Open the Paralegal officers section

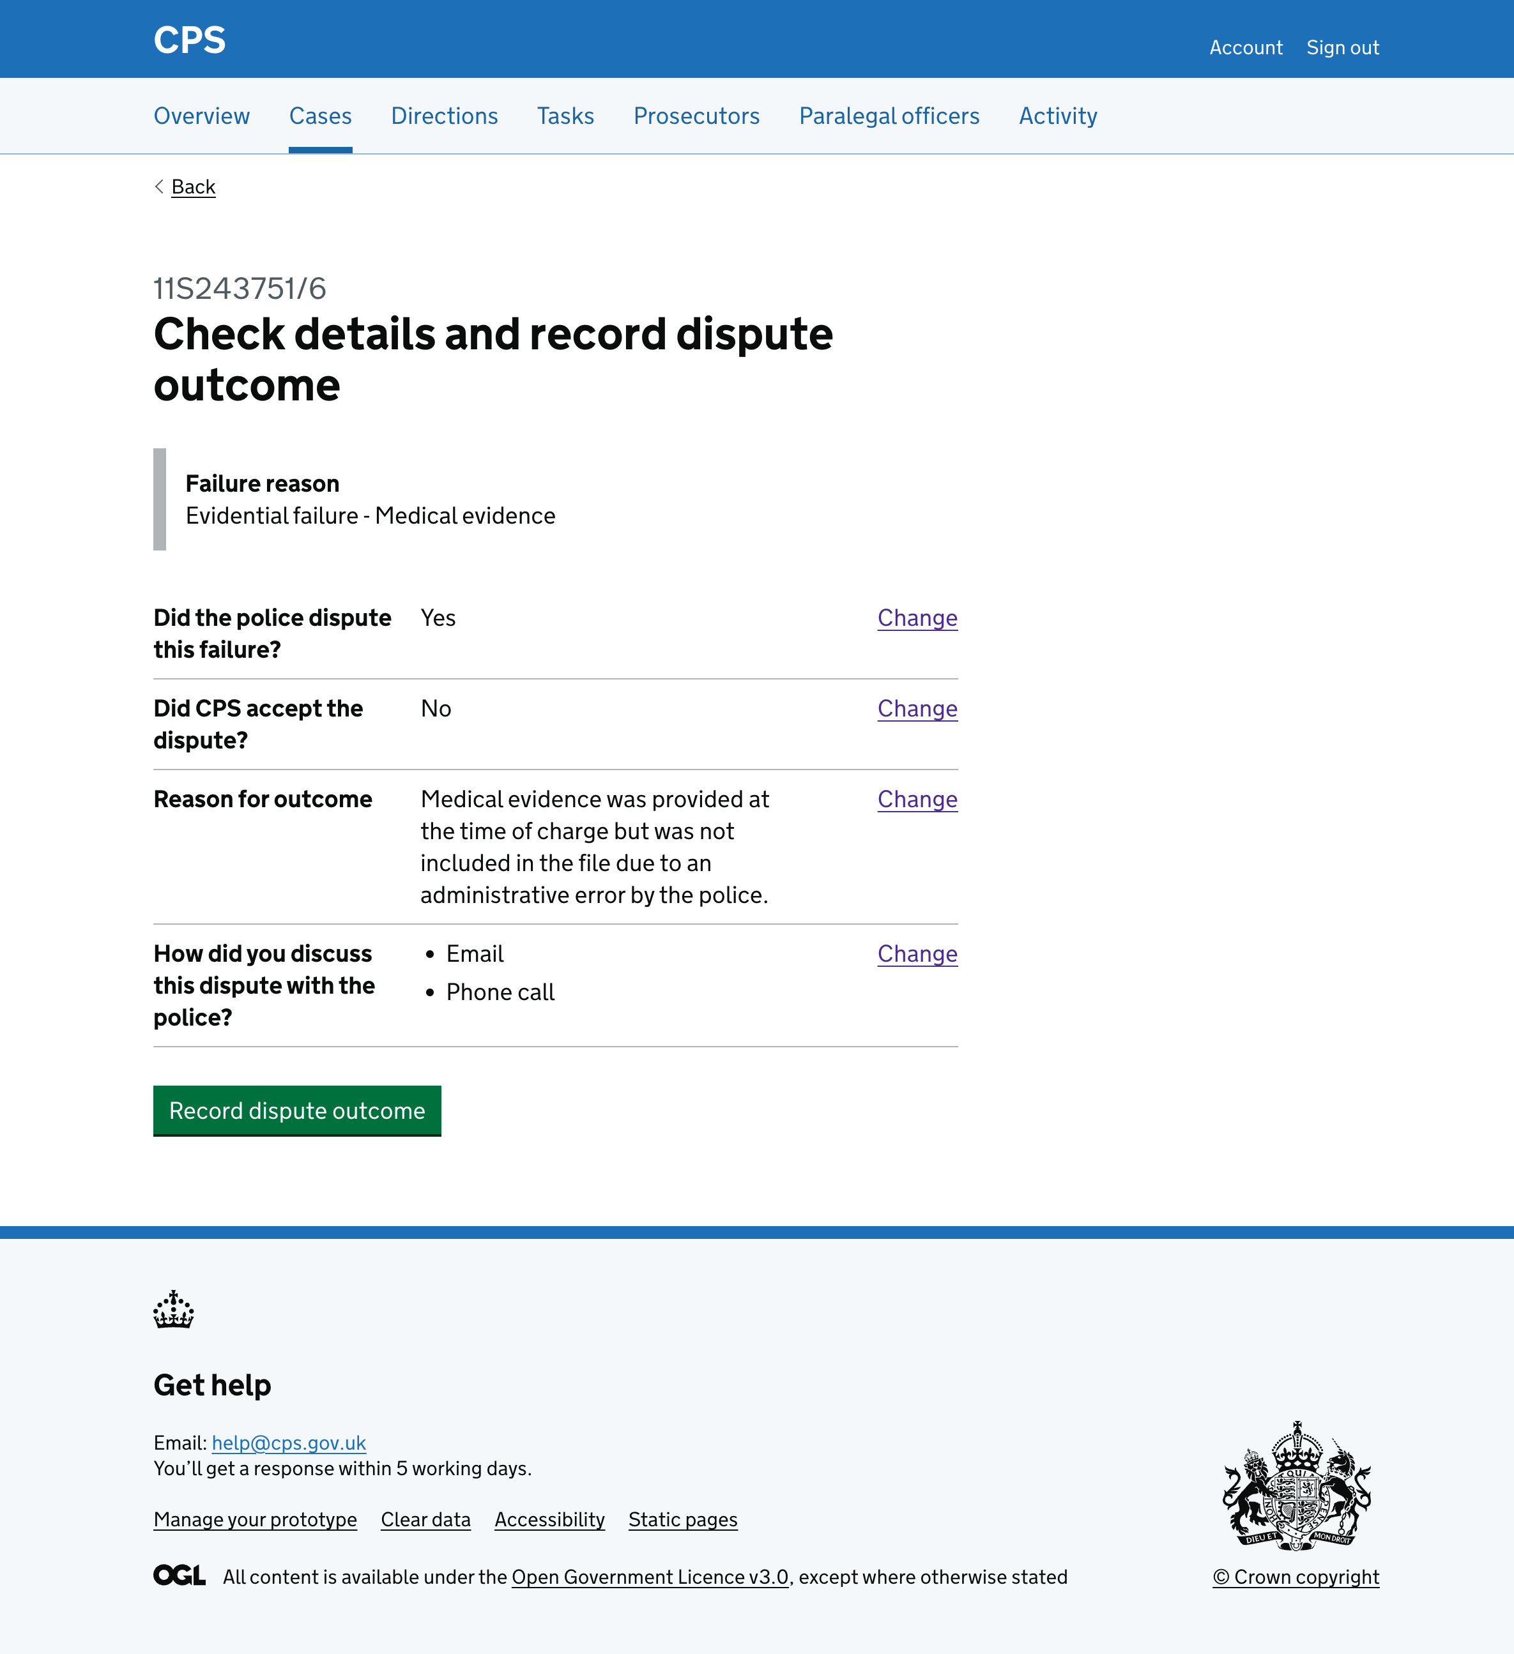(x=889, y=116)
